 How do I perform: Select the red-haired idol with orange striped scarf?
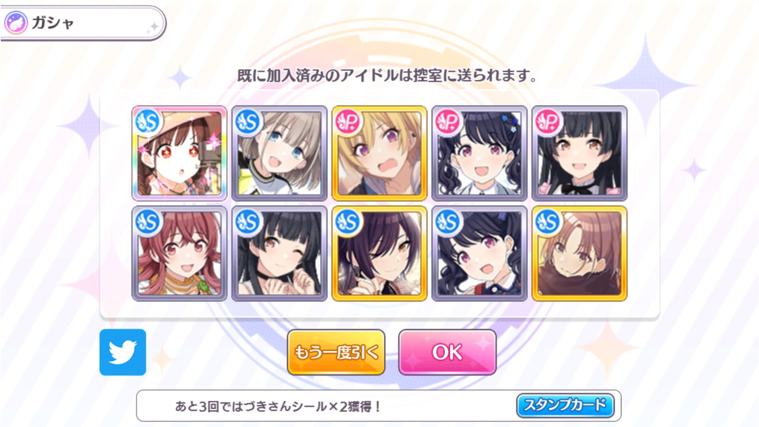click(179, 253)
